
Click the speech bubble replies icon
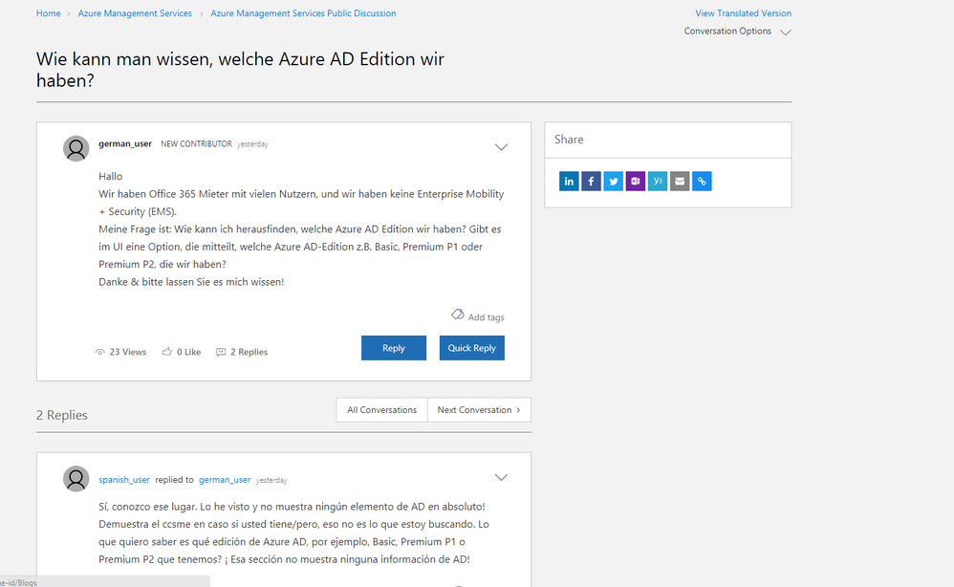point(221,352)
